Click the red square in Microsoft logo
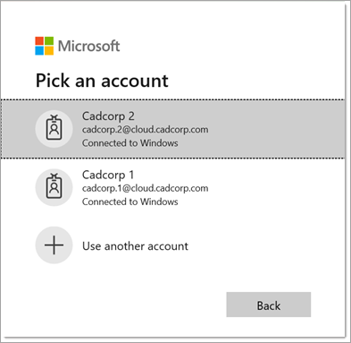Image resolution: width=351 pixels, height=343 pixels. pos(39,41)
